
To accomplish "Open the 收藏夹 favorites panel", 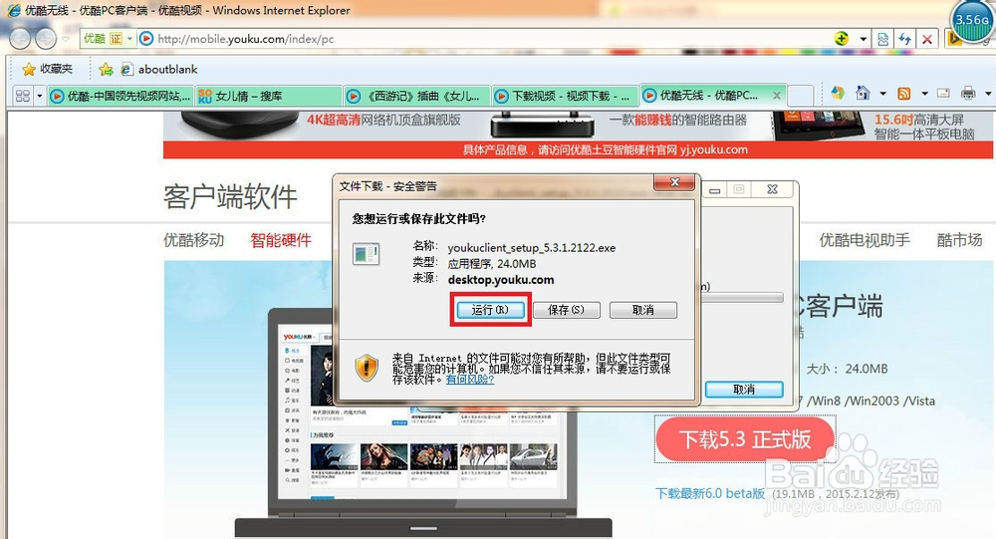I will click(47, 69).
